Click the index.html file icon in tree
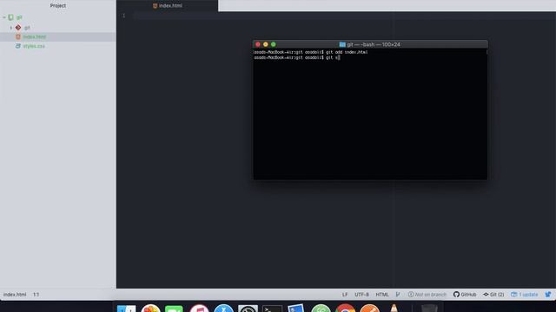The width and height of the screenshot is (556, 312). [x=18, y=36]
